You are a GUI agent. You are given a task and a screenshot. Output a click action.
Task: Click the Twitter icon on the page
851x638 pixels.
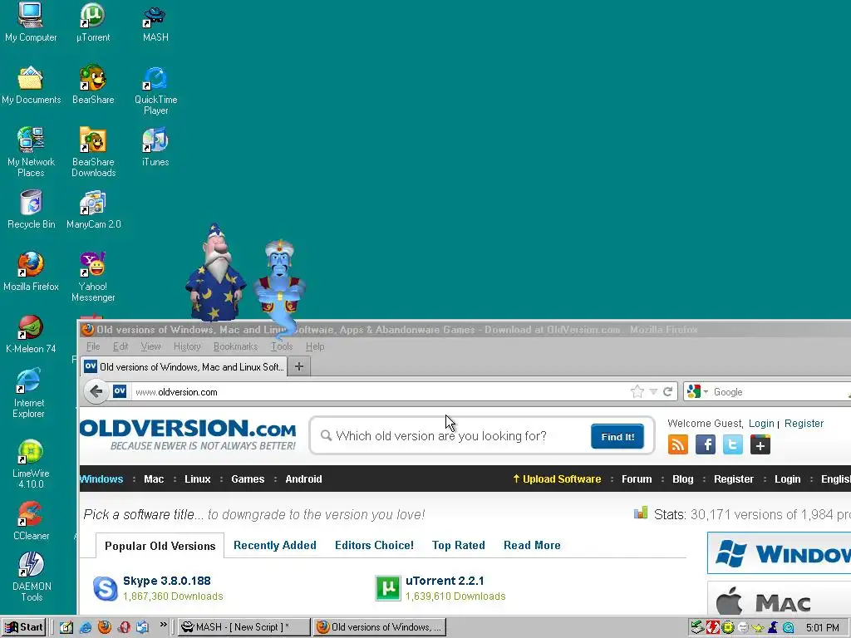[733, 445]
